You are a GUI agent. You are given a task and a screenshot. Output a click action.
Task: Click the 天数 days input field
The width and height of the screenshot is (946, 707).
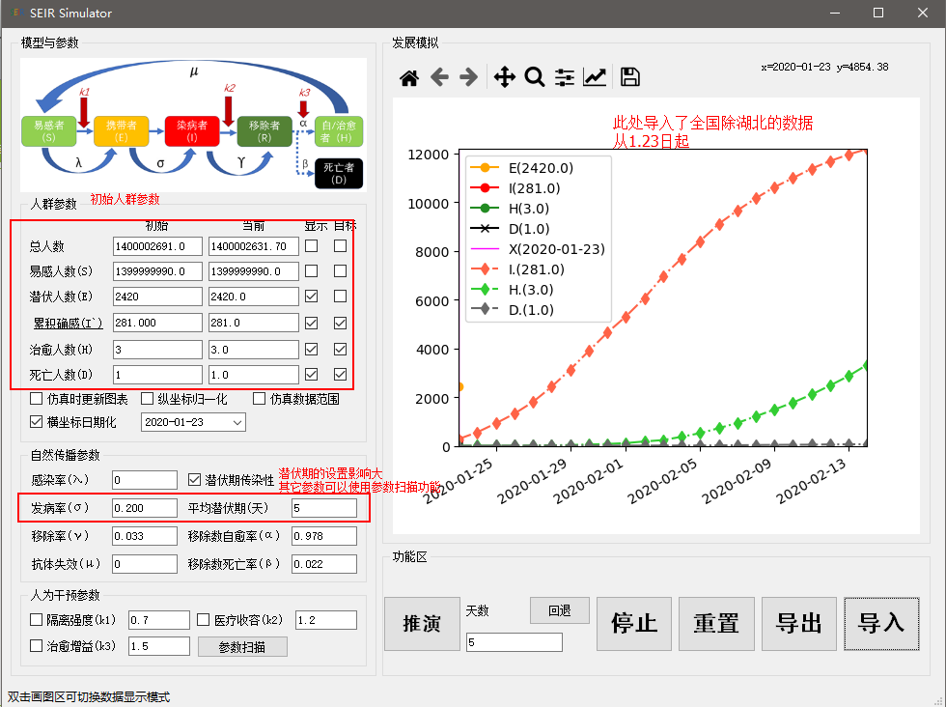point(514,642)
